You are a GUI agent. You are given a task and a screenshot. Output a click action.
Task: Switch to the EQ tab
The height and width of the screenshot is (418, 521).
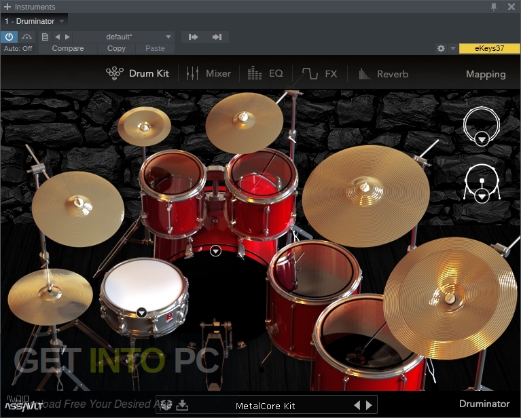(x=265, y=73)
